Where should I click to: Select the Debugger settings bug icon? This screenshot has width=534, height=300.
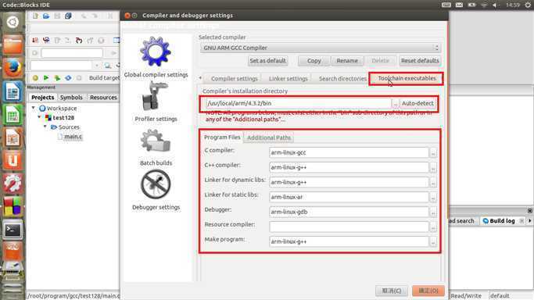point(156,184)
